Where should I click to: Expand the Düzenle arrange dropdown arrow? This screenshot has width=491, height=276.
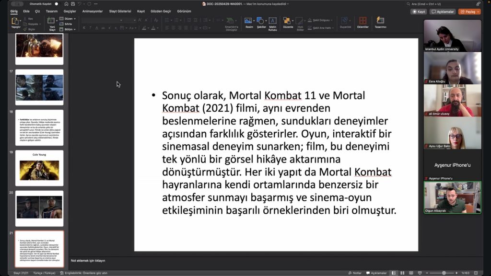(x=292, y=21)
